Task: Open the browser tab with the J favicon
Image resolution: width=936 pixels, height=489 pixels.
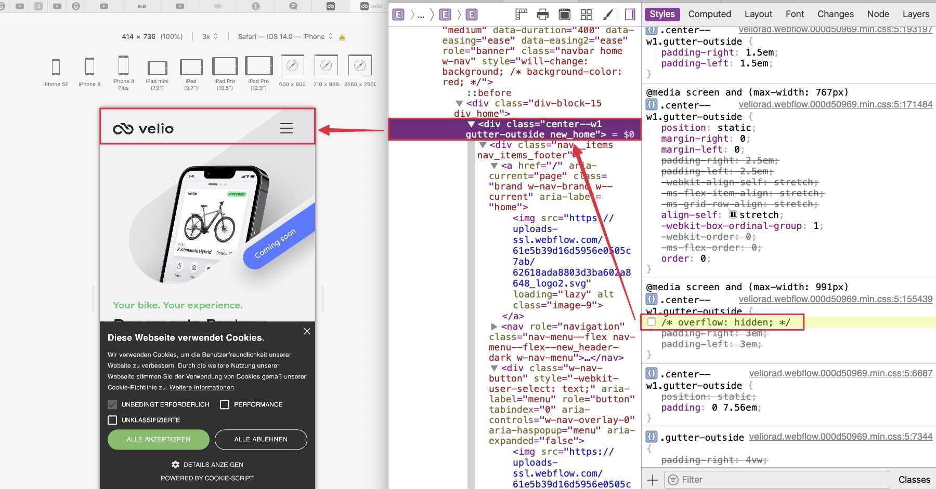Action: pyautogui.click(x=38, y=6)
